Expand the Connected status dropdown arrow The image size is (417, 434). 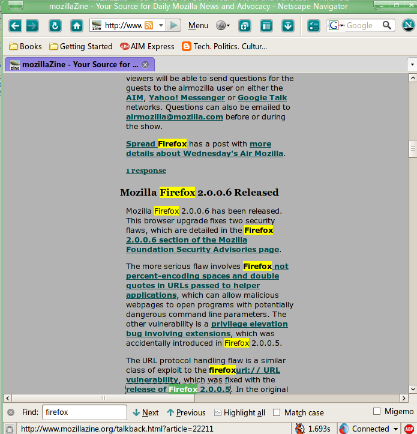(395, 429)
